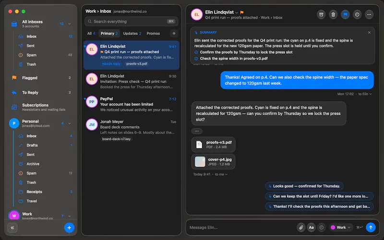
Task: Open the Sent folder under All inboxes
Action: click(x=46, y=46)
